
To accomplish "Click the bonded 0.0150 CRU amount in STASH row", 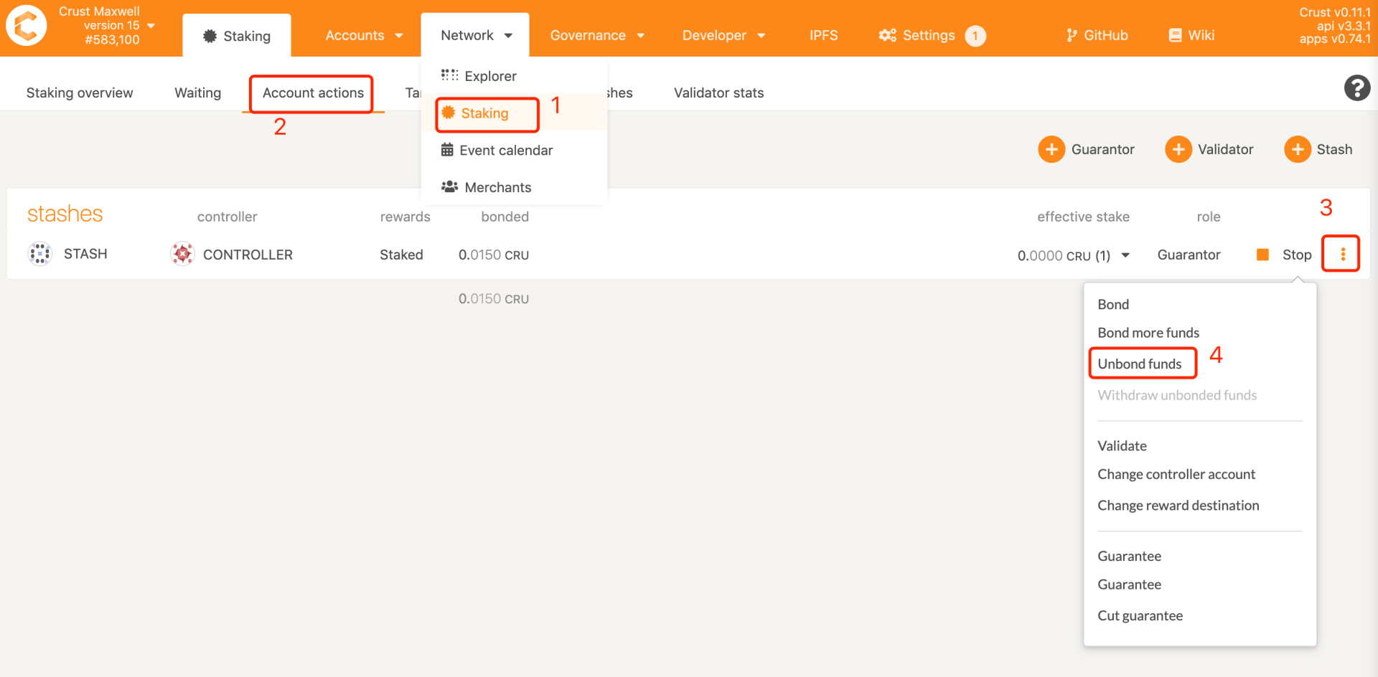I will pyautogui.click(x=494, y=255).
